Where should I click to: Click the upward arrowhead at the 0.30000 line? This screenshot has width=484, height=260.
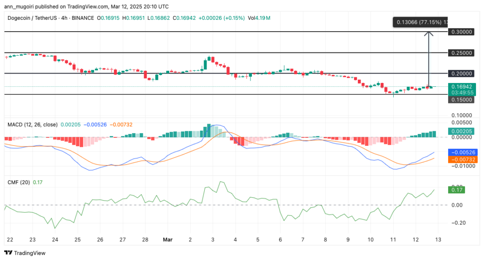(x=429, y=34)
